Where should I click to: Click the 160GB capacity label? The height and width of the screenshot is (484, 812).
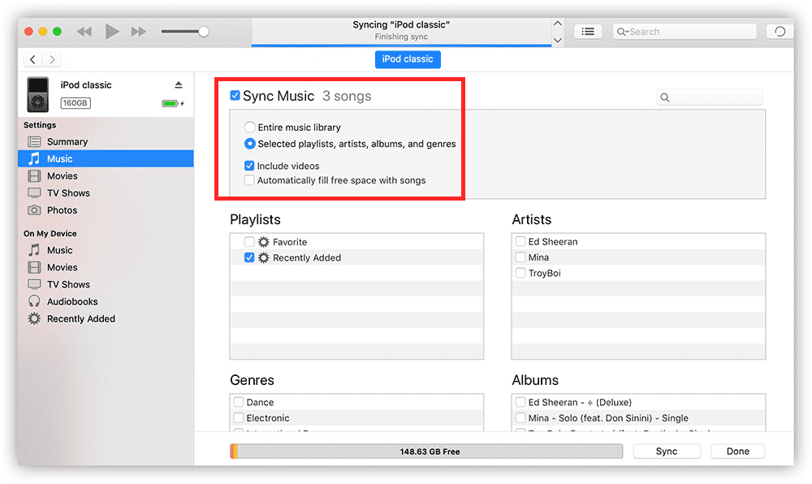click(x=76, y=103)
